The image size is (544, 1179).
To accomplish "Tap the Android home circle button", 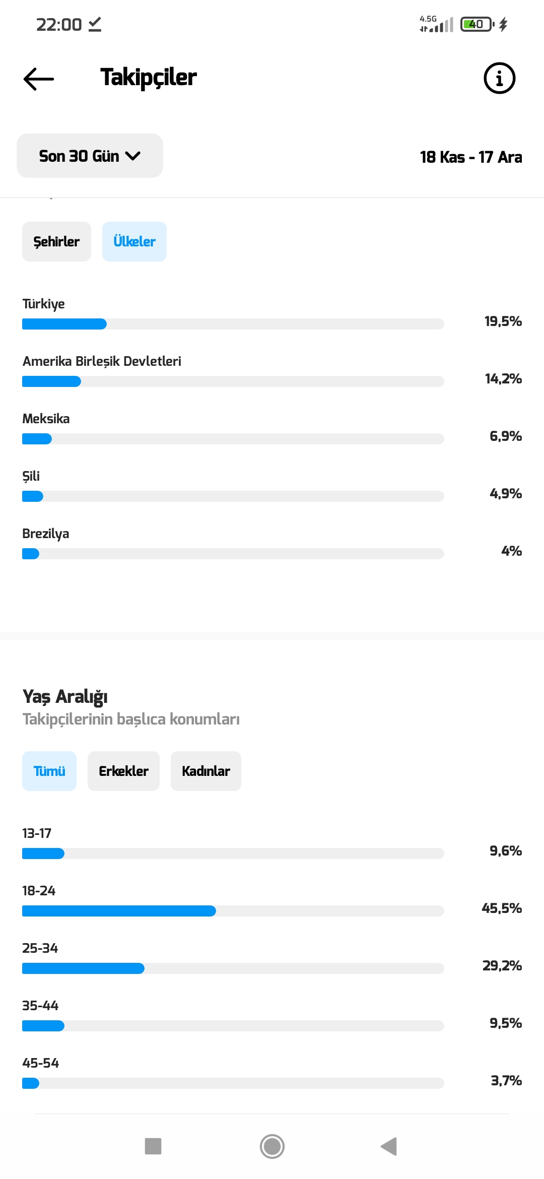I will coord(272,1146).
